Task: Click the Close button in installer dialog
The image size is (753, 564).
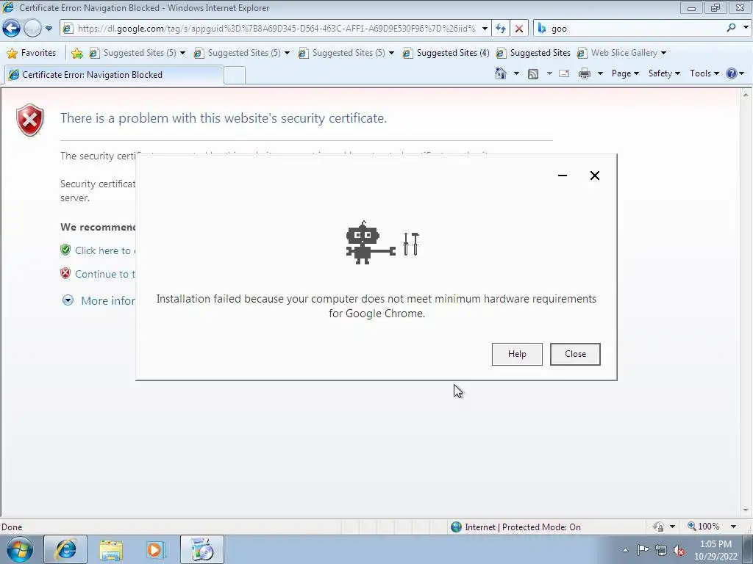Action: coord(575,354)
